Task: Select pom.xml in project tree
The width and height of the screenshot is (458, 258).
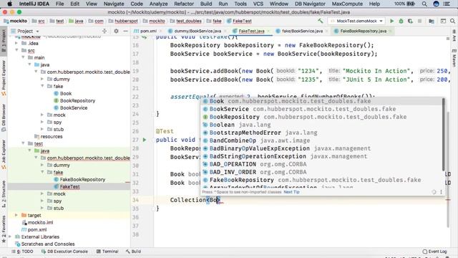Action: pos(36,229)
